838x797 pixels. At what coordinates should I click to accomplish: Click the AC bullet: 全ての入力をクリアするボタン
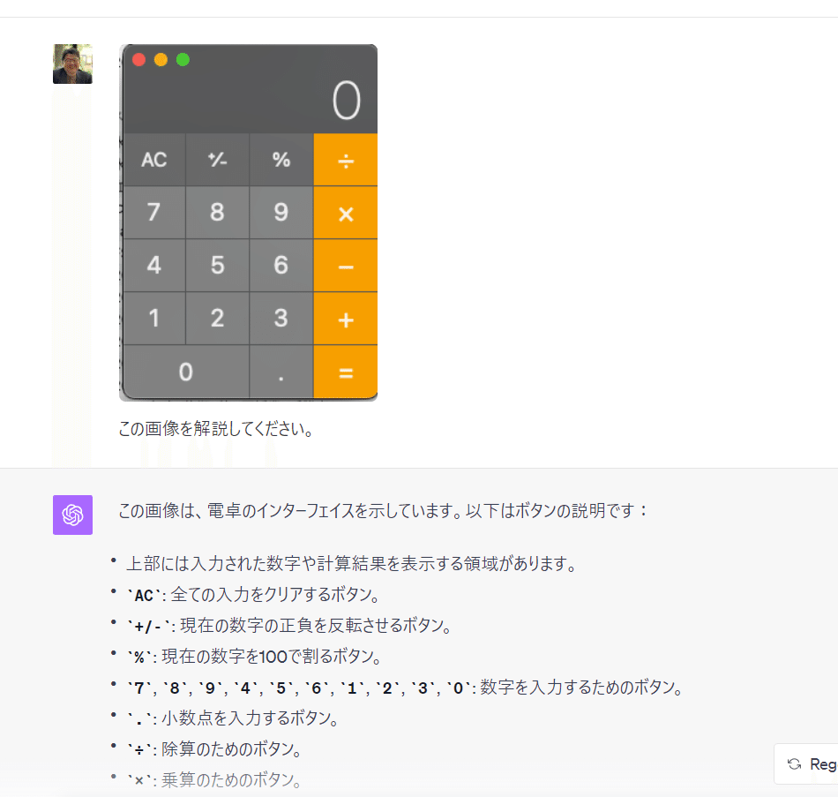coord(253,595)
